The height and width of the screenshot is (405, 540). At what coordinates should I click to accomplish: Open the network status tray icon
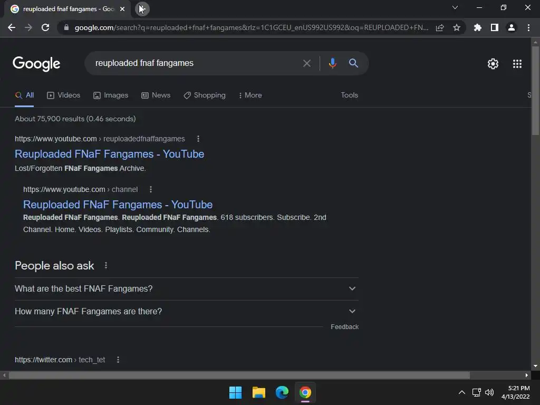coord(477,392)
